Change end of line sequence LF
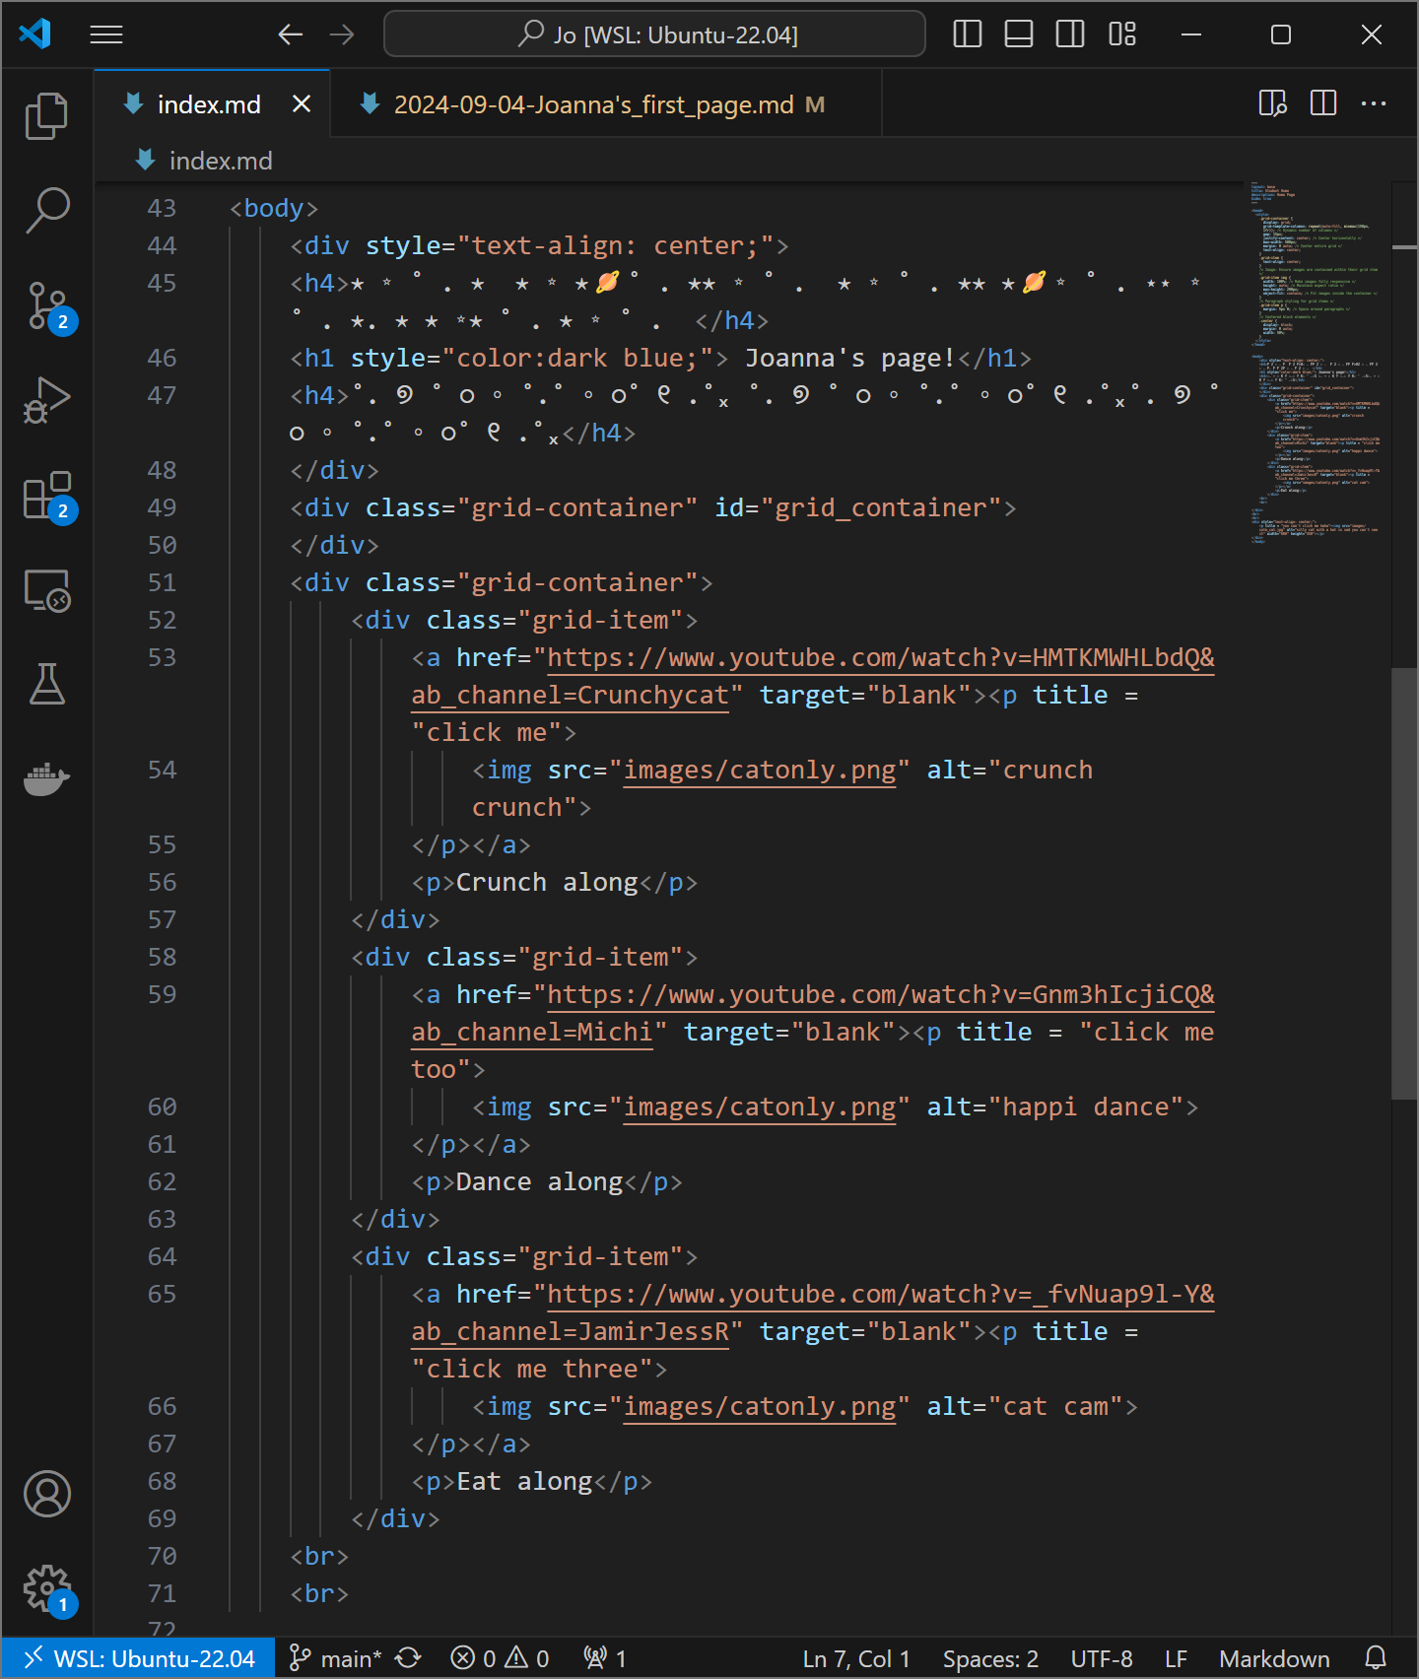Image resolution: width=1419 pixels, height=1679 pixels. pos(1176,1658)
